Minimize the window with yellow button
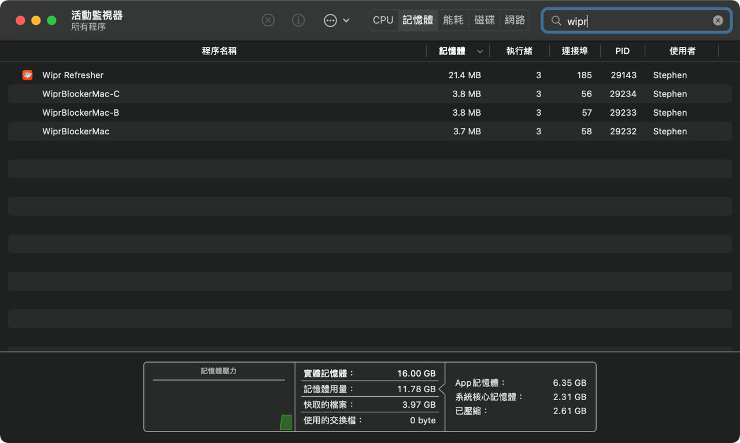Screen dimensions: 740x443 click(x=36, y=20)
